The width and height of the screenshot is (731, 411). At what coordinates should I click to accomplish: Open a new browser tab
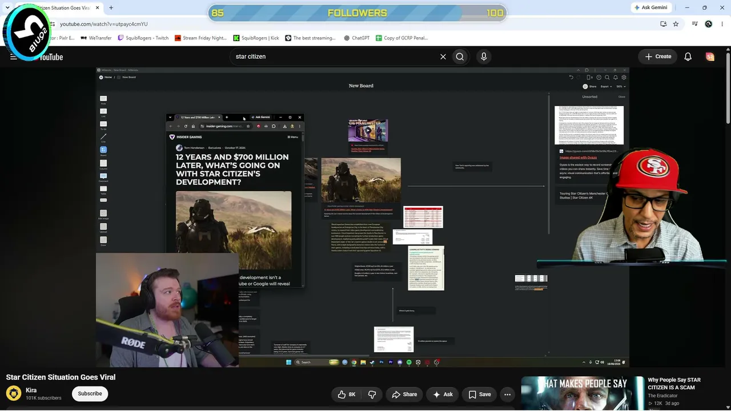point(111,8)
